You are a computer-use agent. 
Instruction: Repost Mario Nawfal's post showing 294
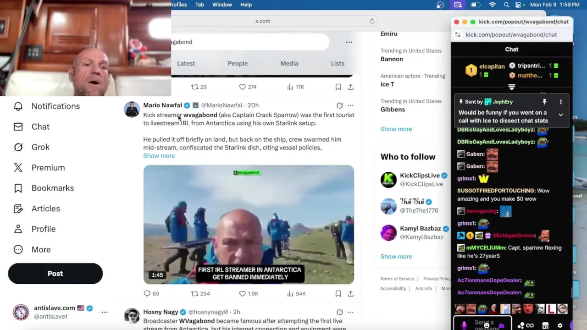(200, 294)
